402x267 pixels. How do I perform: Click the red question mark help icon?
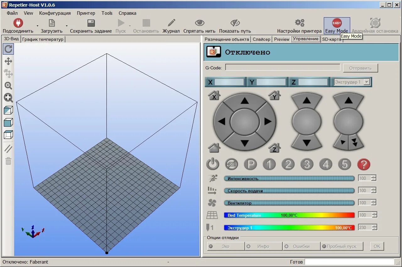(x=364, y=164)
